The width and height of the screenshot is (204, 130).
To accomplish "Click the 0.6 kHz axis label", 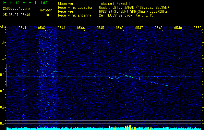I will [3, 123].
